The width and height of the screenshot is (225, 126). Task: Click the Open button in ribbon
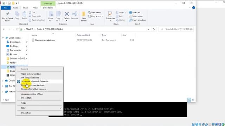(121, 13)
